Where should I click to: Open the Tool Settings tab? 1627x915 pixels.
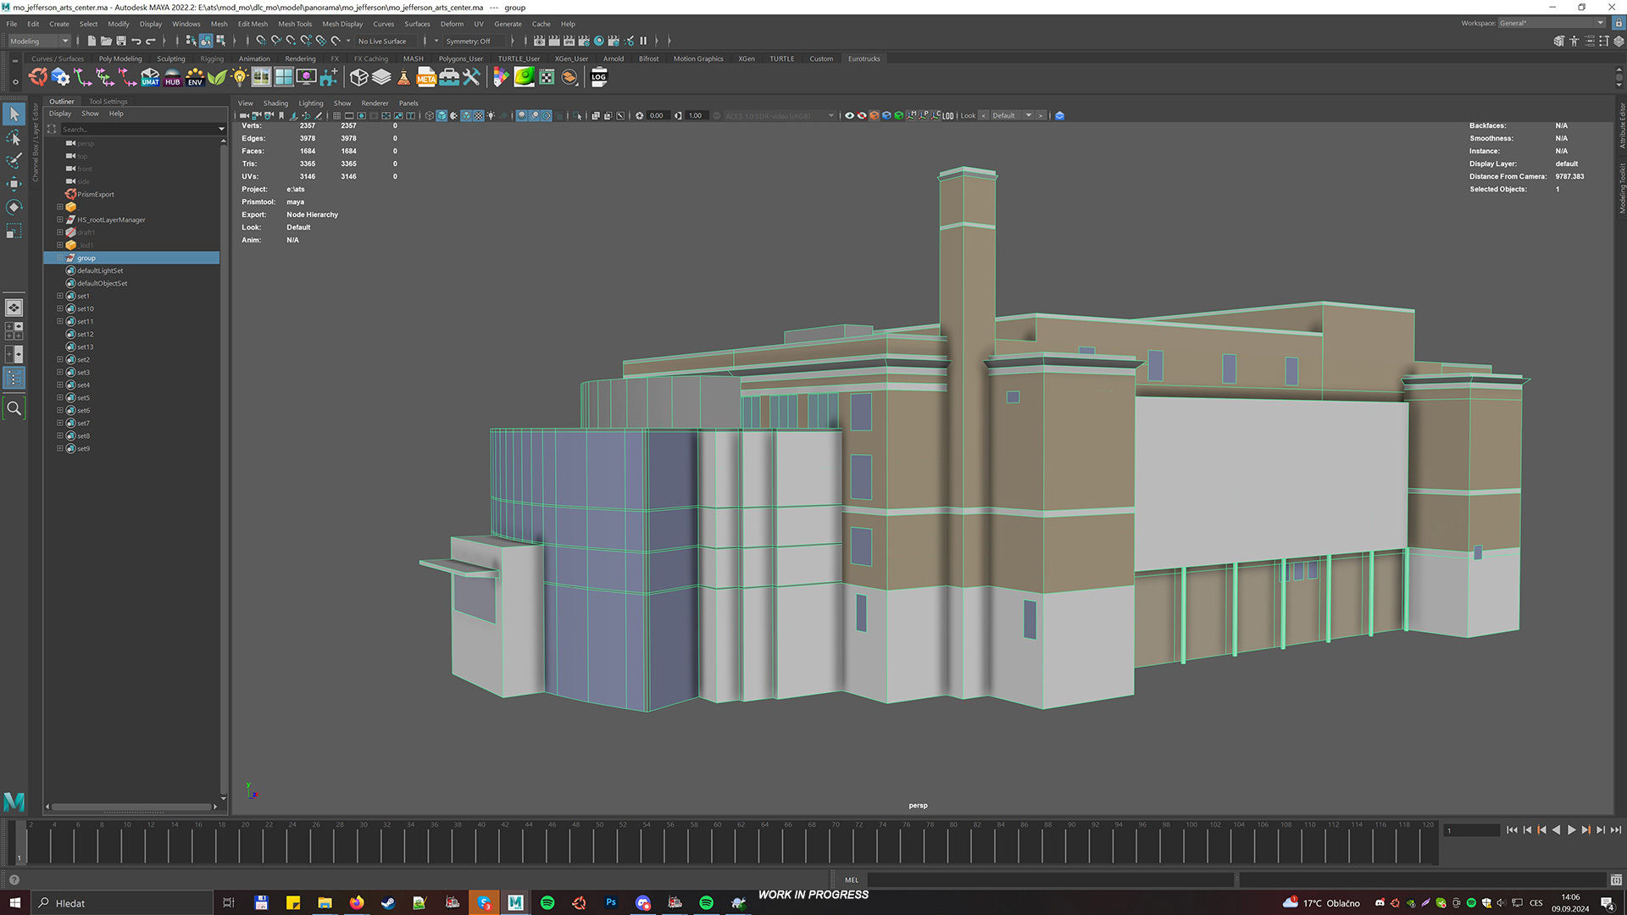click(x=108, y=102)
